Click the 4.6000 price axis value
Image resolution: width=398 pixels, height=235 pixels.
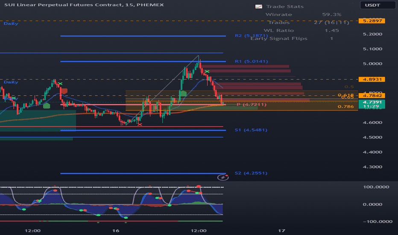372,123
